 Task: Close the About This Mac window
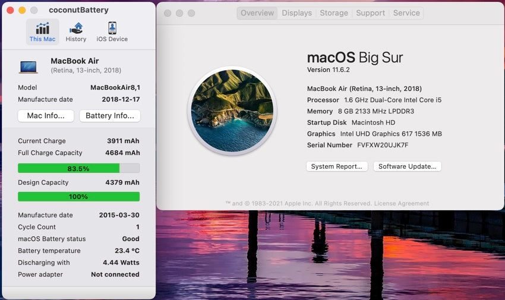167,13
